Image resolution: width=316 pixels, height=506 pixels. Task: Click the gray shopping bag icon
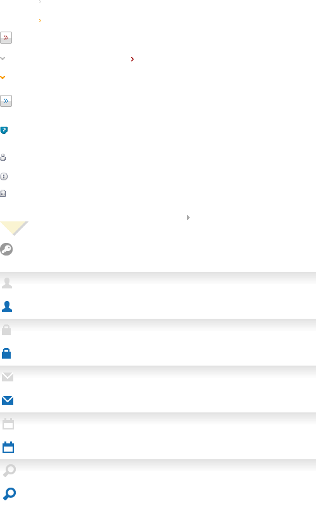coord(6,330)
